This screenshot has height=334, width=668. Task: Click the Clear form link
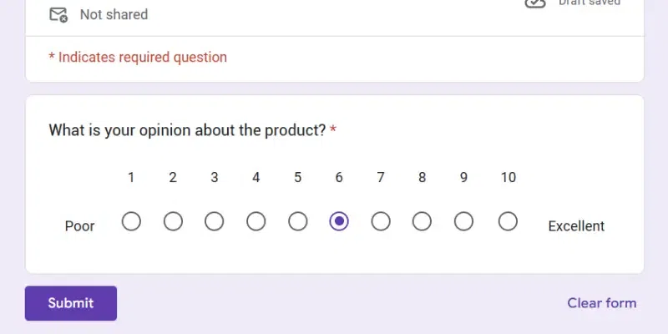601,303
